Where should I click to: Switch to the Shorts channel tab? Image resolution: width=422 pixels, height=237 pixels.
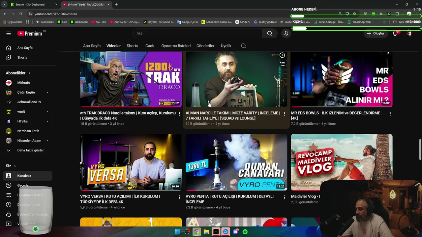point(132,46)
